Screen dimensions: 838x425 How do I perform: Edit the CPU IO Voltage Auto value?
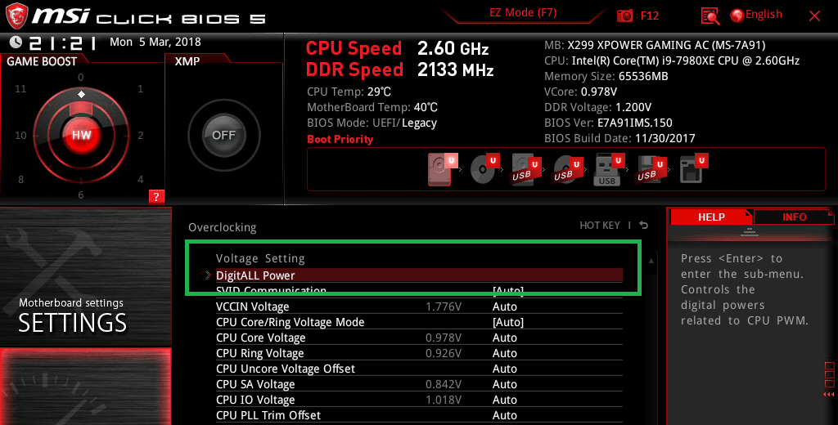click(x=504, y=400)
